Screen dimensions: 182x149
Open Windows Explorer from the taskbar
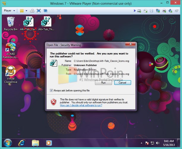pyautogui.click(x=35, y=143)
